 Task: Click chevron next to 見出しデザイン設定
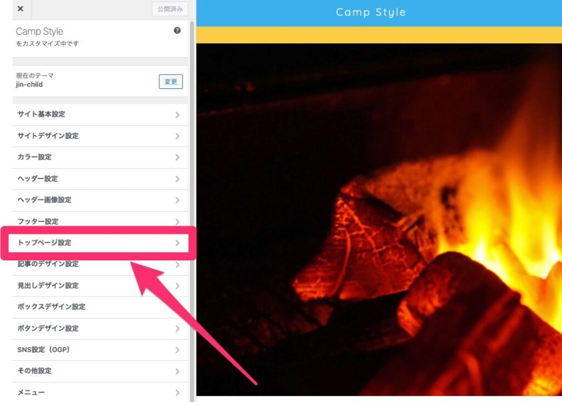click(177, 286)
